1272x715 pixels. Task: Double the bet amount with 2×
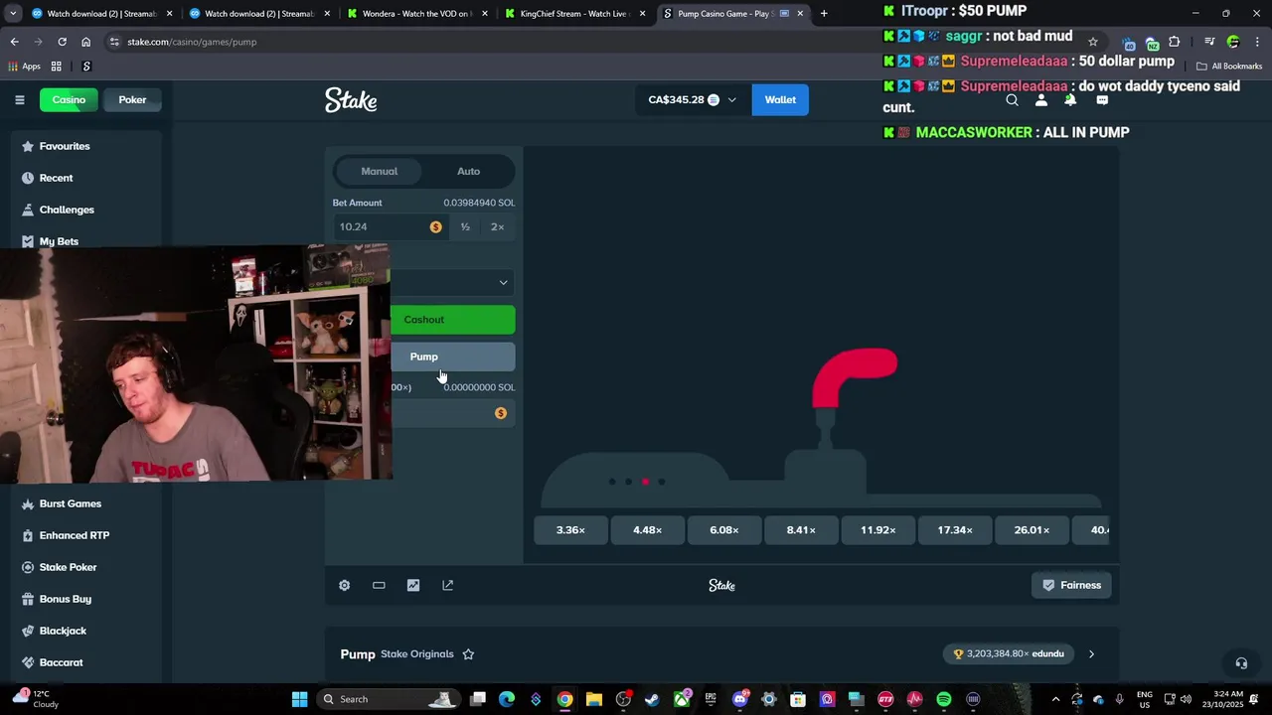497,226
